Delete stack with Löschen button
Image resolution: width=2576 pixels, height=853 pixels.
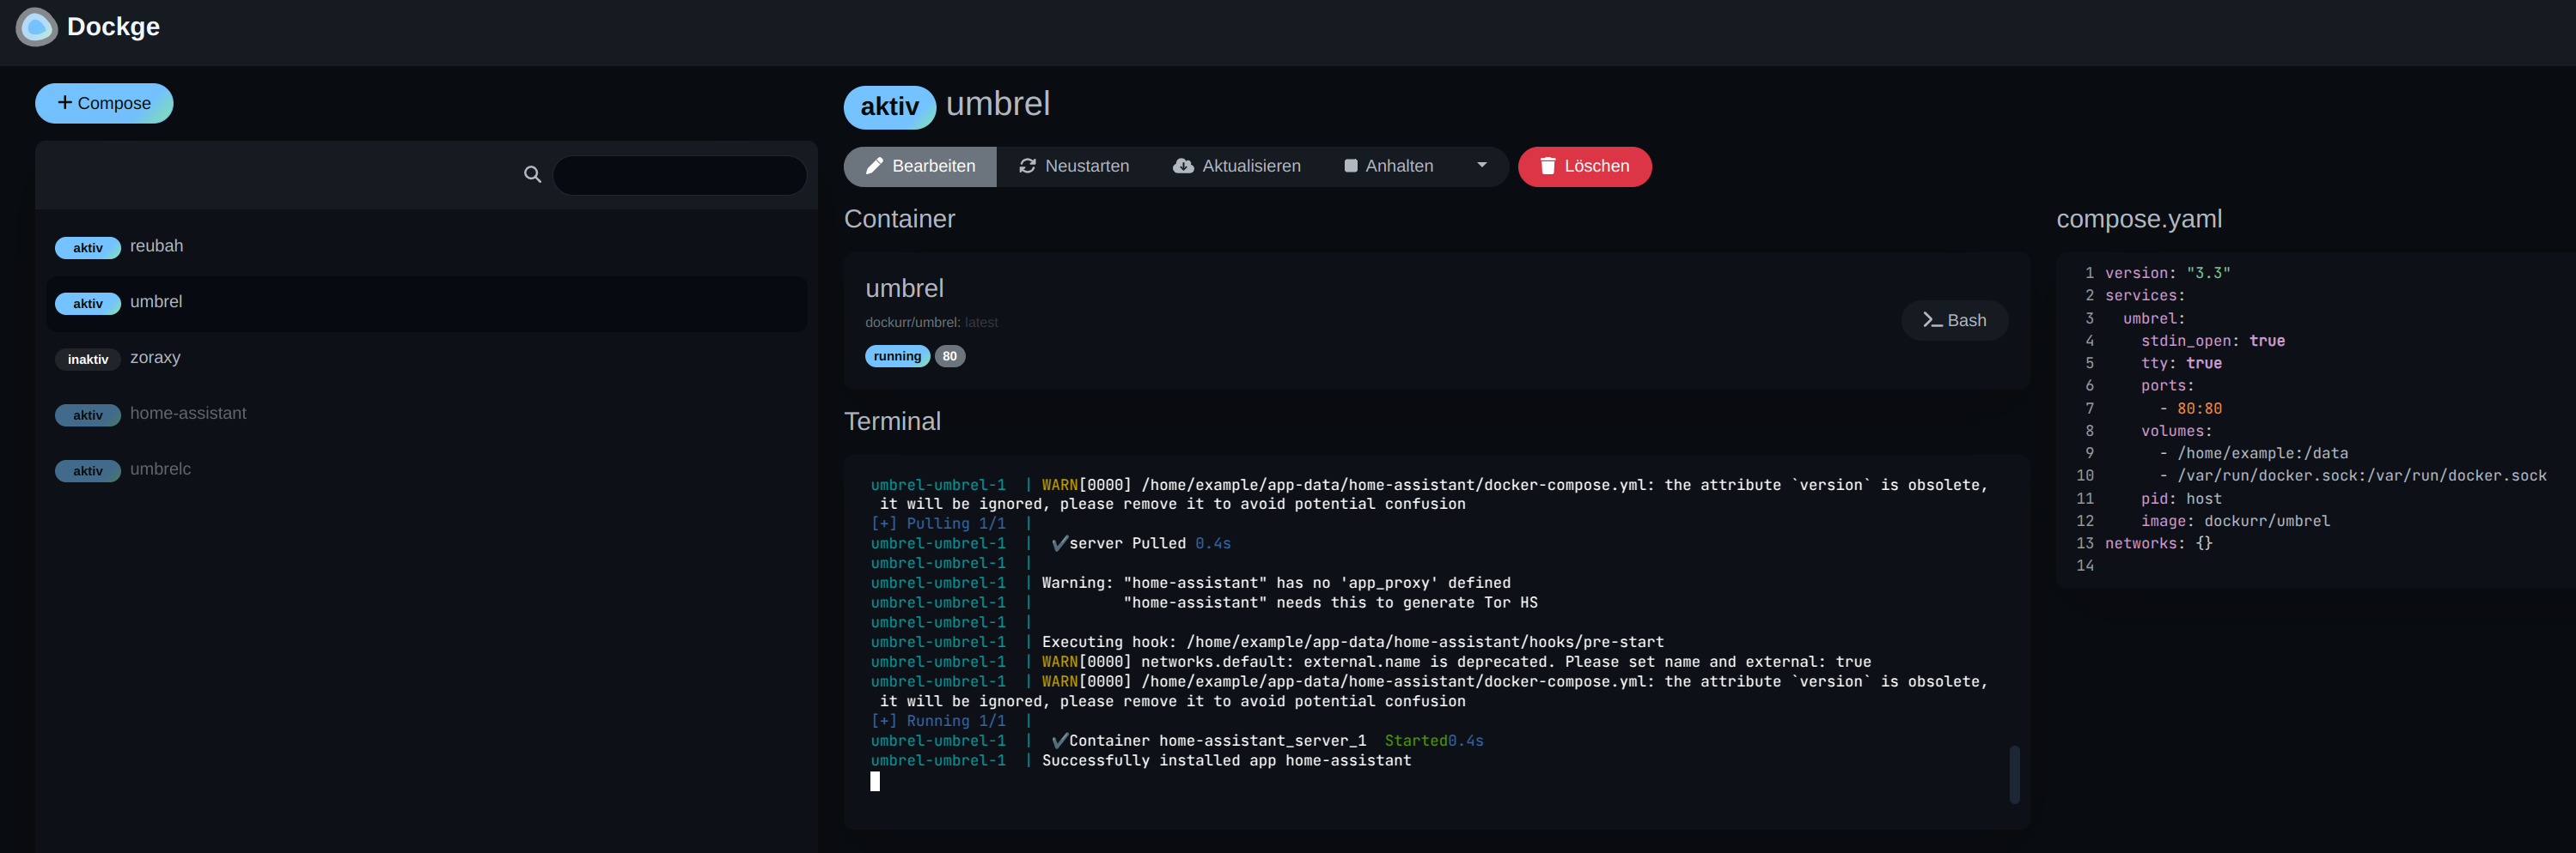[1584, 166]
